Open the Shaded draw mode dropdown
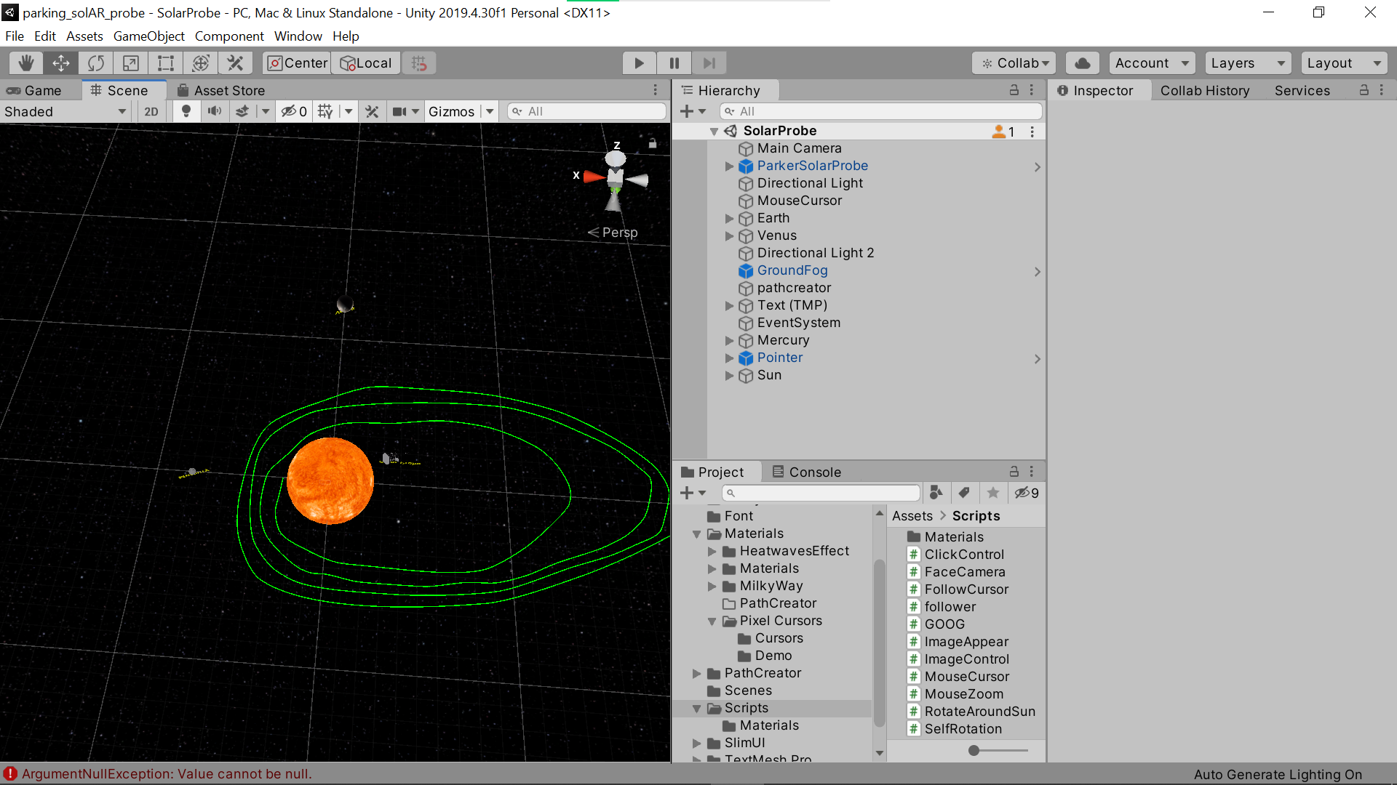The height and width of the screenshot is (785, 1397). click(x=65, y=111)
